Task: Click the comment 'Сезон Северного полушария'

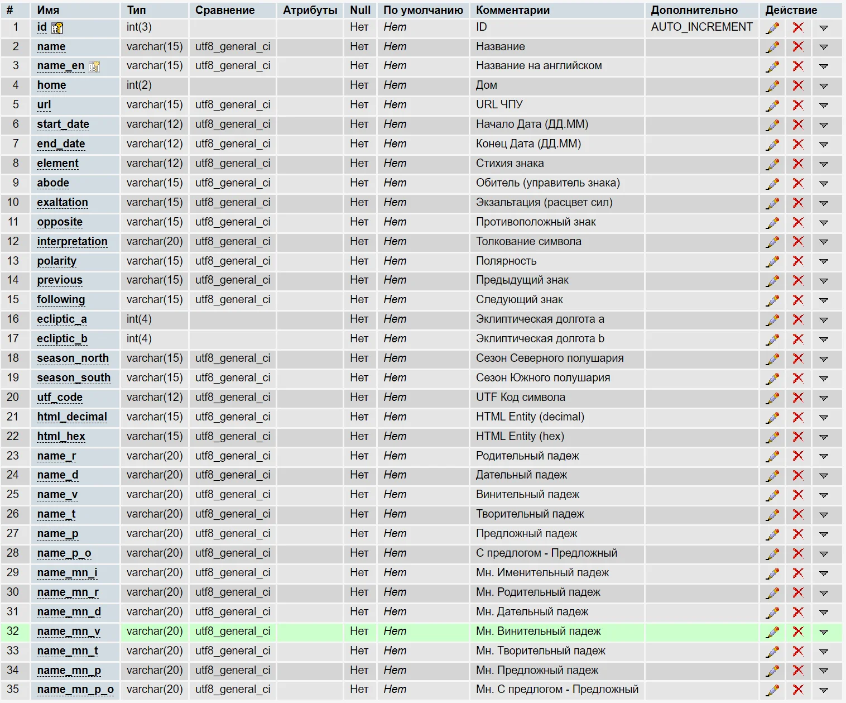Action: [x=550, y=358]
